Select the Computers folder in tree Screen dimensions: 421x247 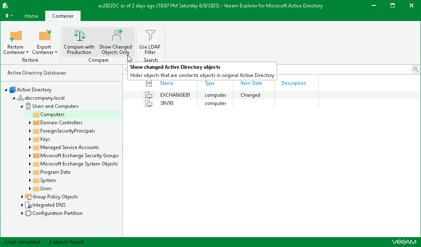tap(52, 114)
